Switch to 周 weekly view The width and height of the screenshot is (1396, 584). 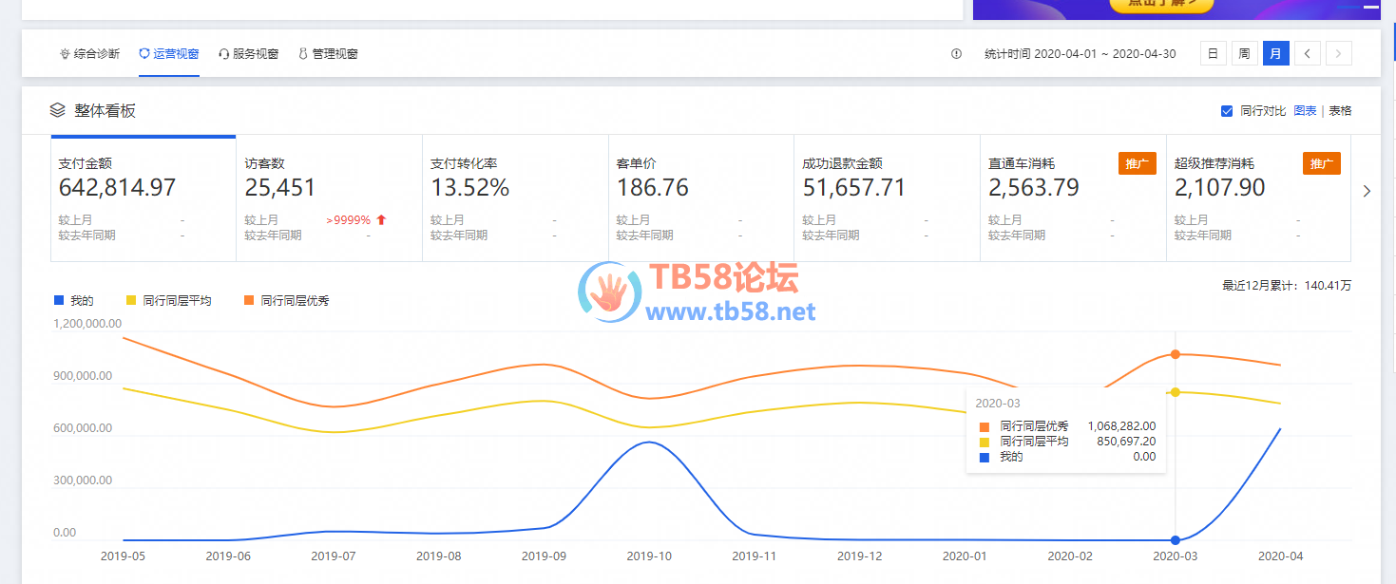tap(1243, 54)
